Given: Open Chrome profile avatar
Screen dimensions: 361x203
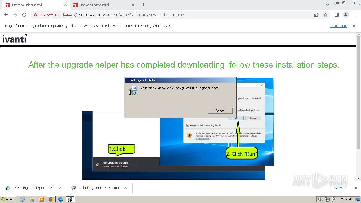Looking at the screenshot, I should (345, 15).
